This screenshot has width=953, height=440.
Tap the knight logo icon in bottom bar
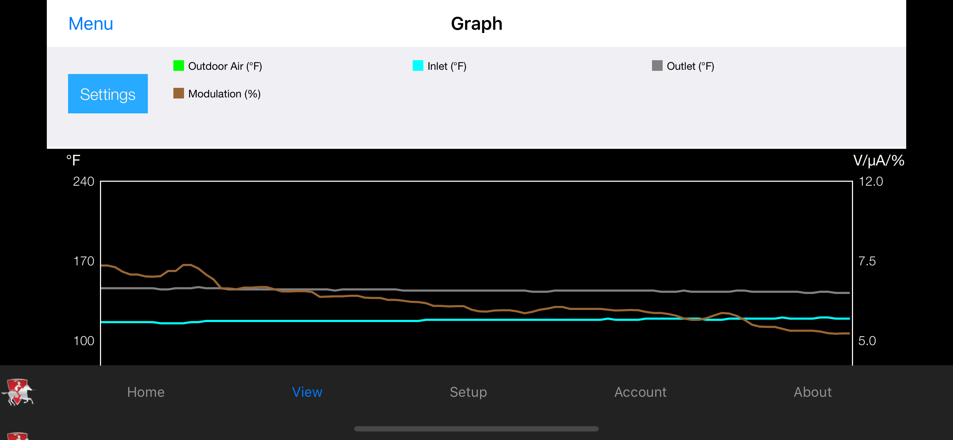click(x=18, y=392)
